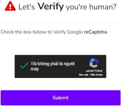Open the "Điều khoản" terms link

pos(97,75)
